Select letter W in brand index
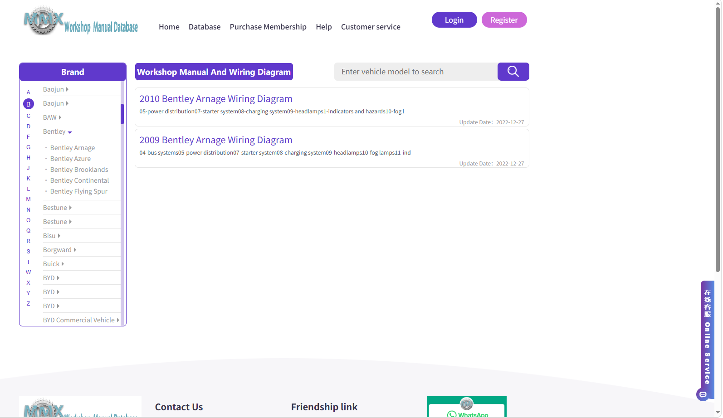 tap(28, 272)
